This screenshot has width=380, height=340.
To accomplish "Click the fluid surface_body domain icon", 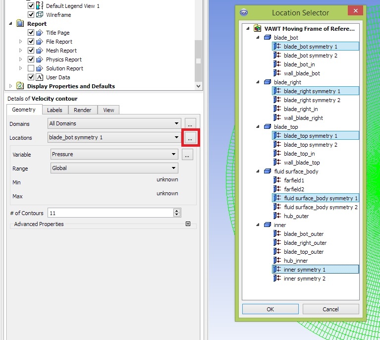I will [268, 171].
